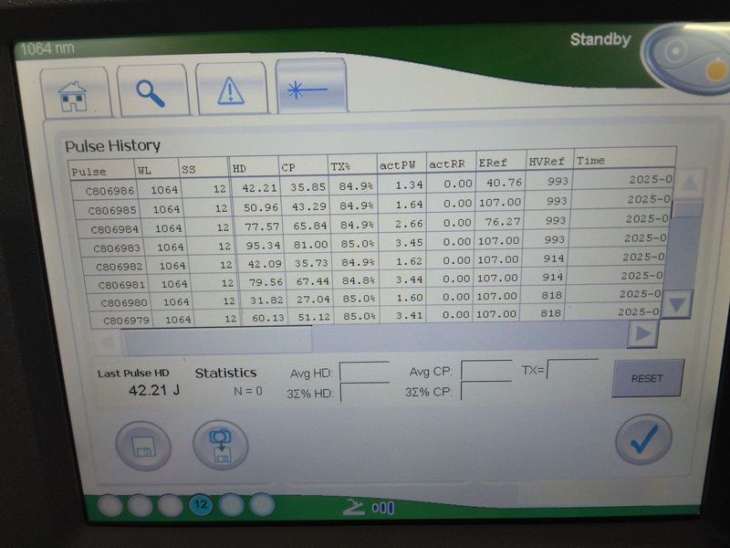This screenshot has height=548, width=730.
Task: Select pulse row C806986
Action: coord(372,185)
